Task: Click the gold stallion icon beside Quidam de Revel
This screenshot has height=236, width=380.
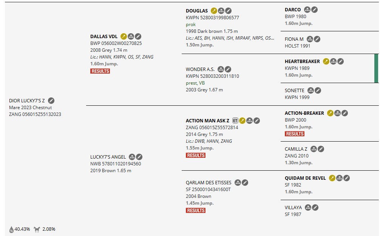Action: [332, 178]
